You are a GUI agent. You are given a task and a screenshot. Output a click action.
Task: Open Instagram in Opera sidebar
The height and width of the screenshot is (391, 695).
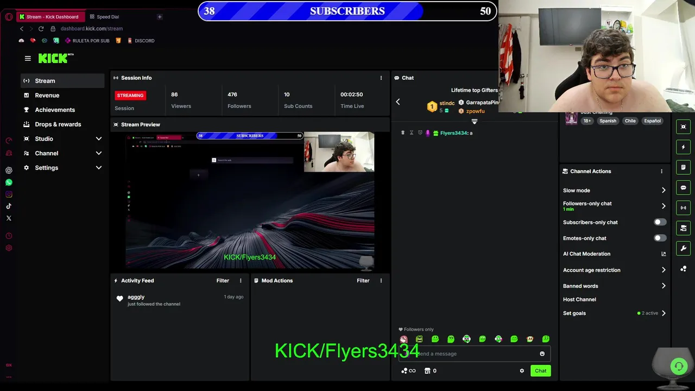(x=9, y=194)
